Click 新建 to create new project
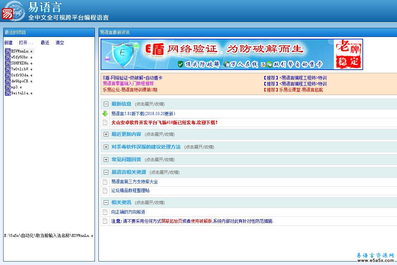Screen dimensions: 397x265 (8, 43)
